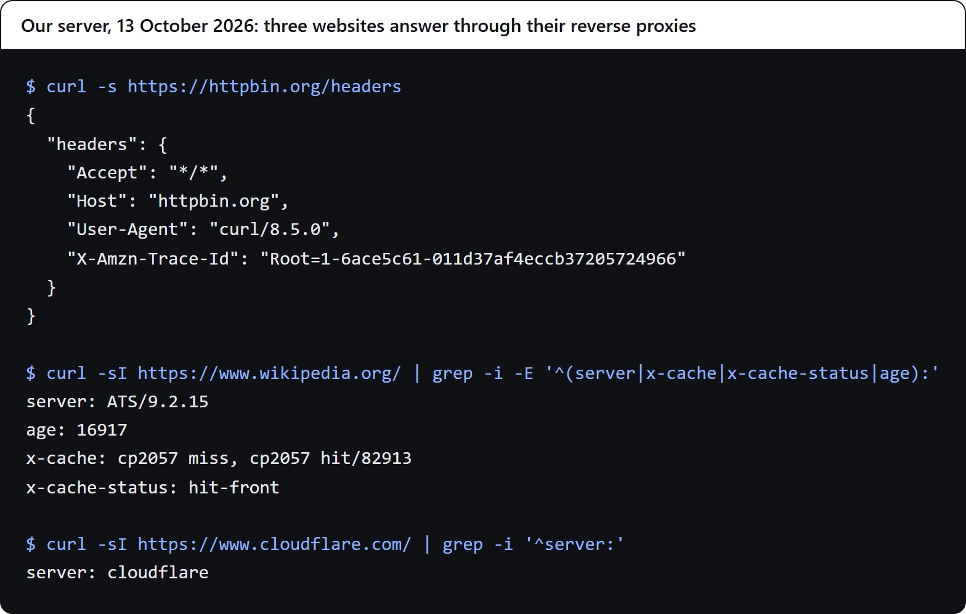Click the x-cache: cp2057 miss output line
Viewport: 966px width, 614px height.
tap(219, 458)
